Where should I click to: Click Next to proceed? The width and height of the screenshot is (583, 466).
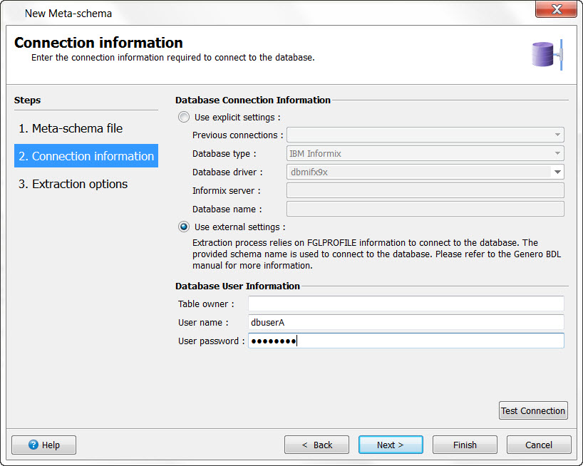pos(391,445)
